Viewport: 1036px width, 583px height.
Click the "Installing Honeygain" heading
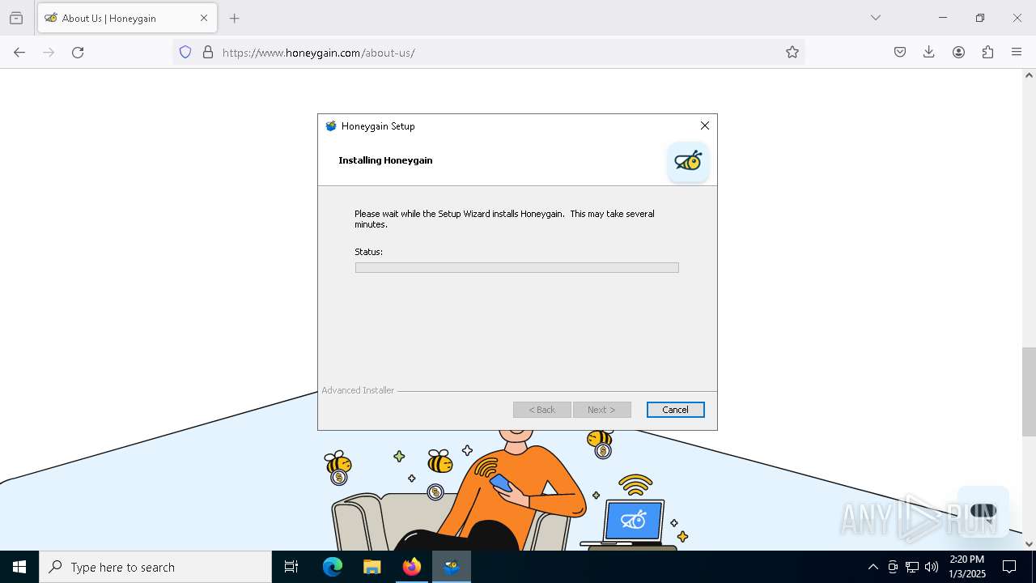pyautogui.click(x=385, y=160)
